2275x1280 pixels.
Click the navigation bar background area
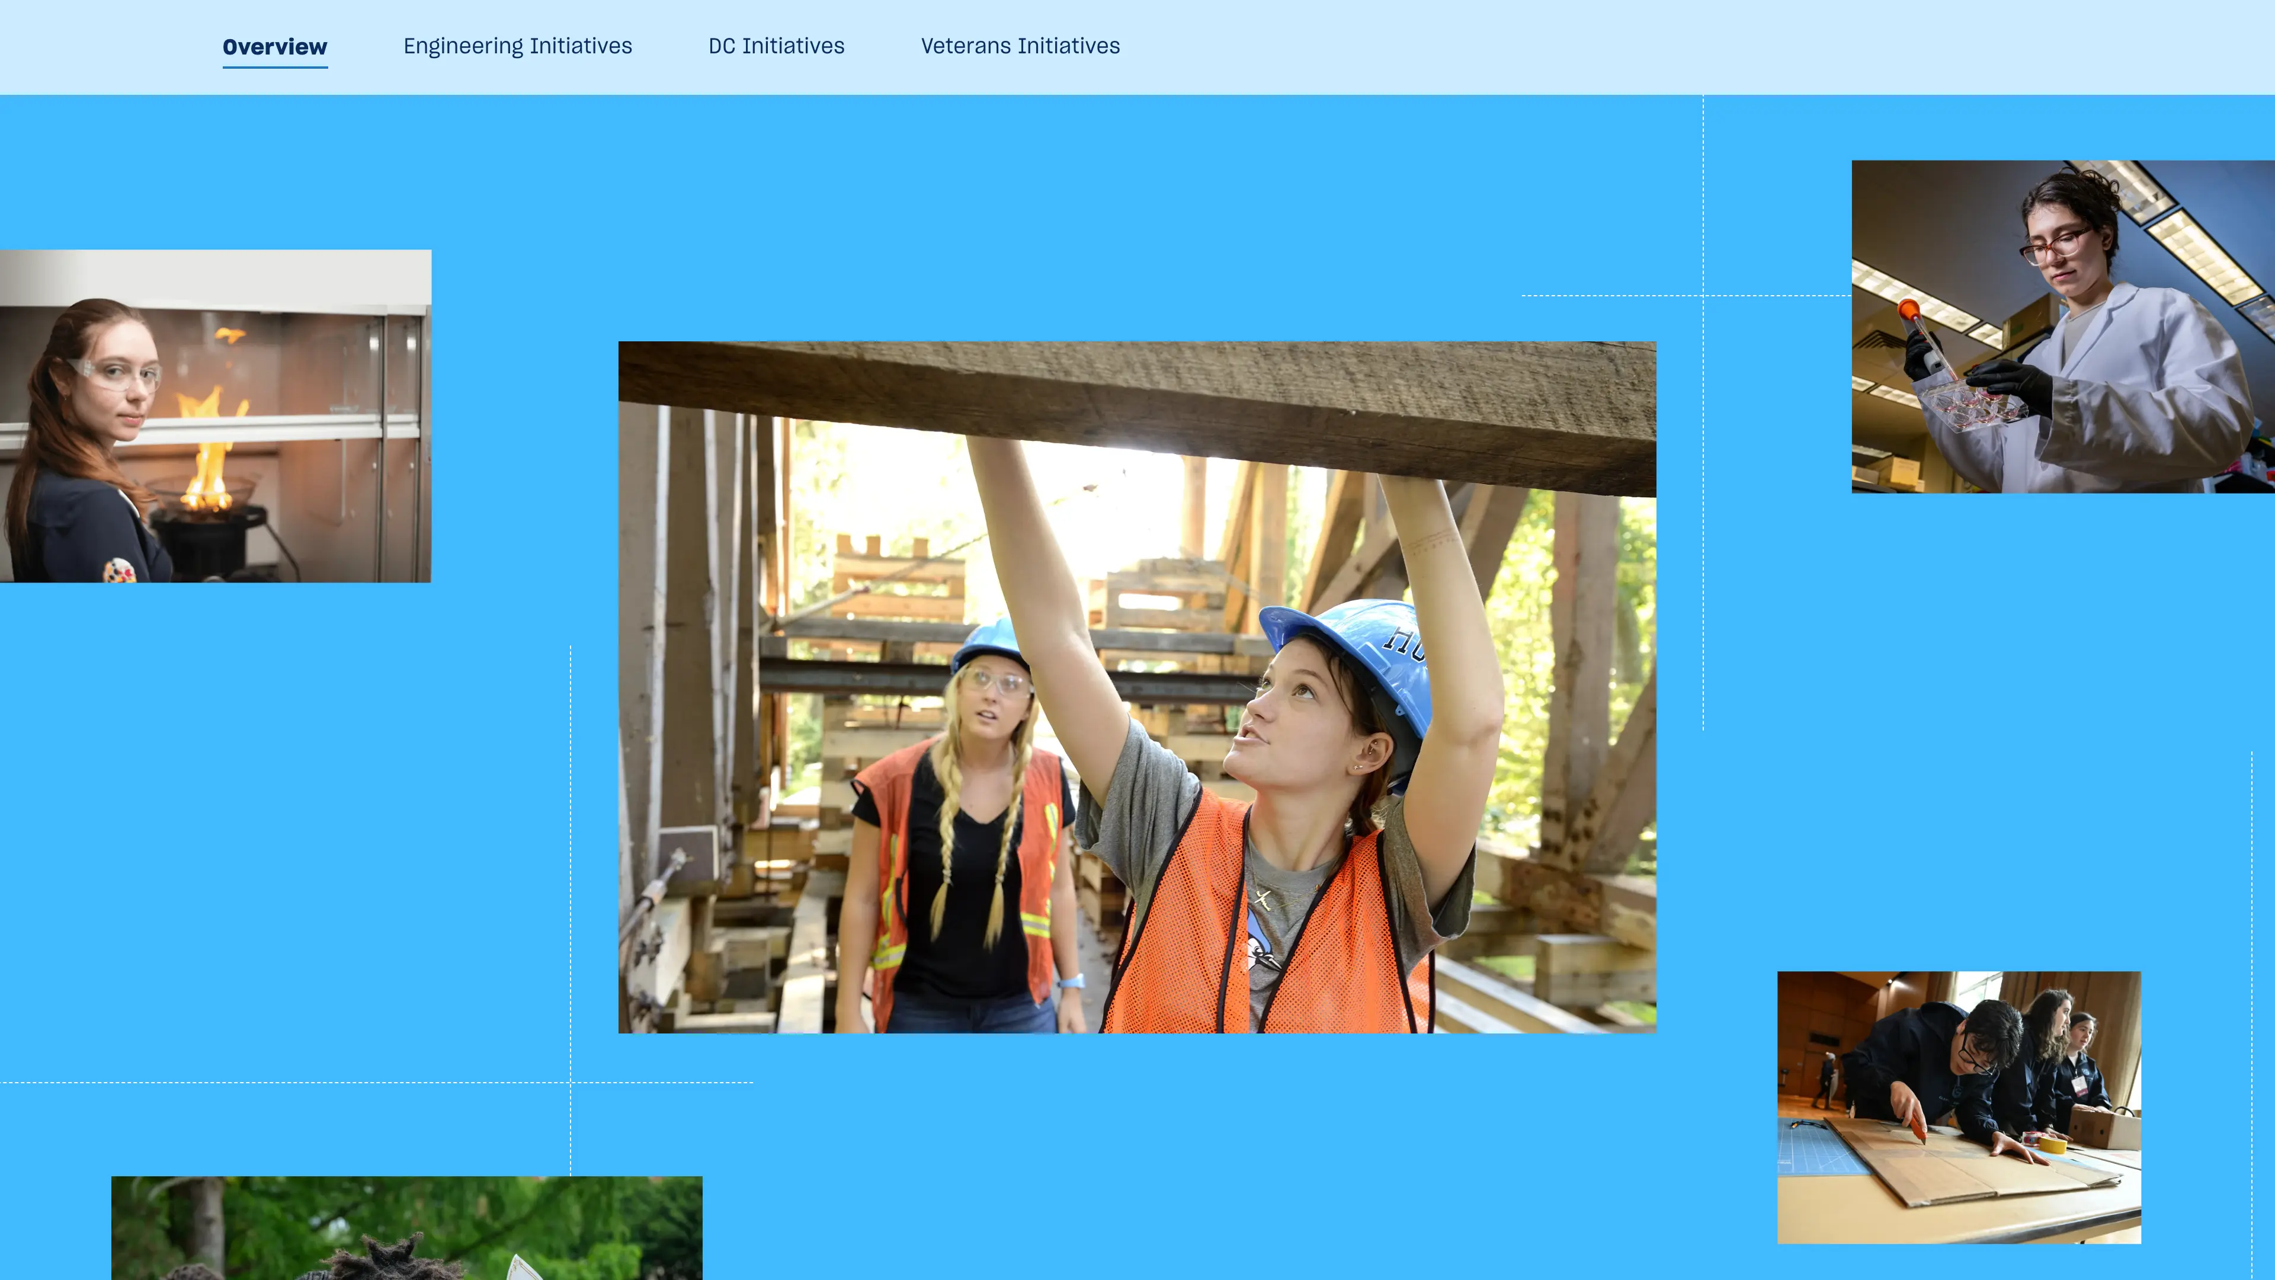1590,46
